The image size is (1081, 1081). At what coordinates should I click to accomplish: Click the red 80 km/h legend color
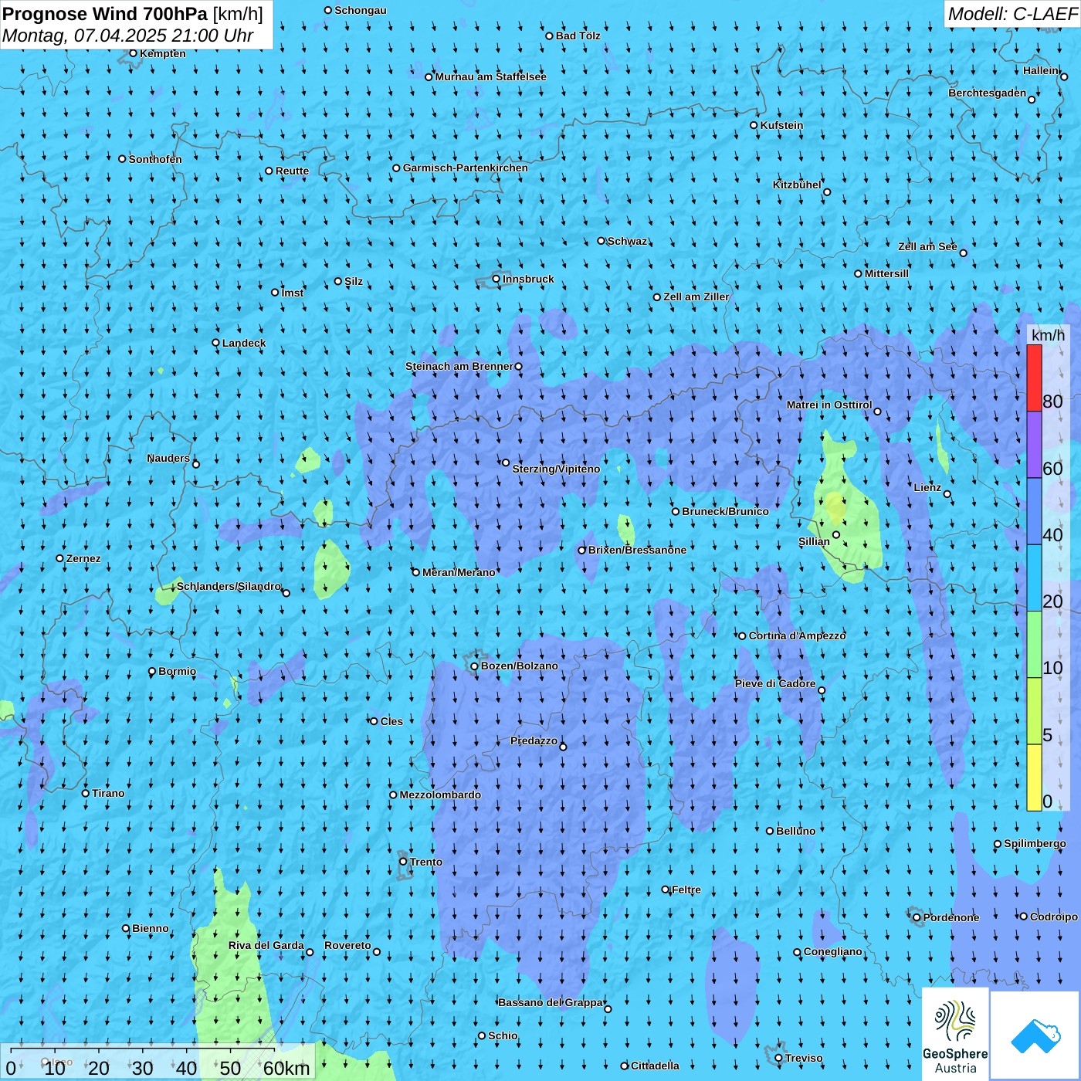[x=1034, y=378]
